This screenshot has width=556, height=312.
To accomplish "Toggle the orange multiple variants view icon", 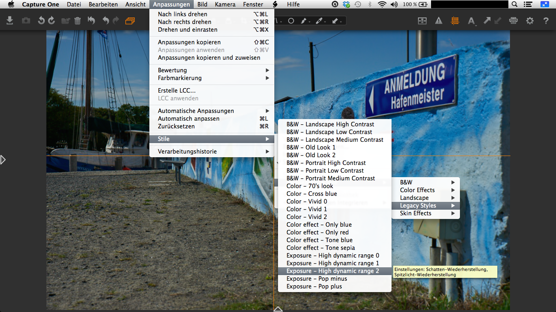I will click(130, 21).
